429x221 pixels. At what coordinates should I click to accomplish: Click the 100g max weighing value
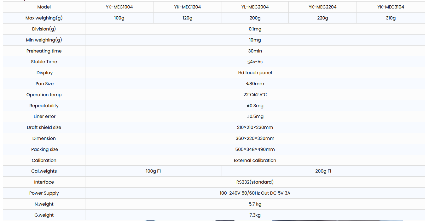119,18
